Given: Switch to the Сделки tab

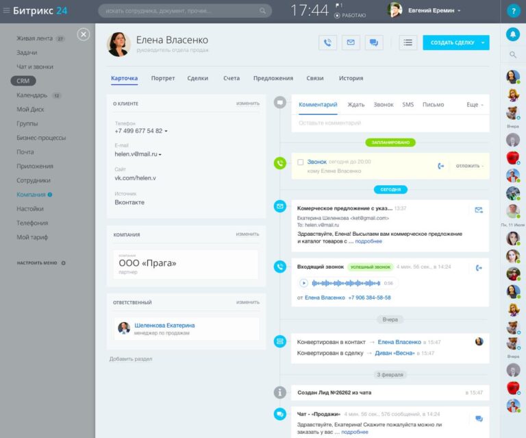Looking at the screenshot, I should coord(197,78).
